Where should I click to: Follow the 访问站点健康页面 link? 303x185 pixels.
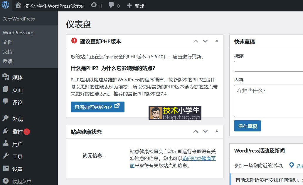199,159
